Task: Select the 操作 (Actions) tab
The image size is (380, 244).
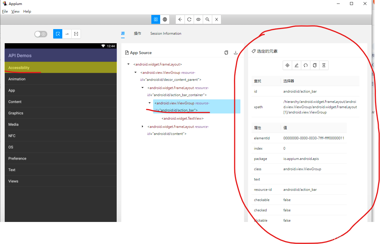Action: [x=138, y=34]
